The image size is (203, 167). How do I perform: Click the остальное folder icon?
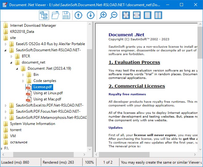click(x=6, y=142)
